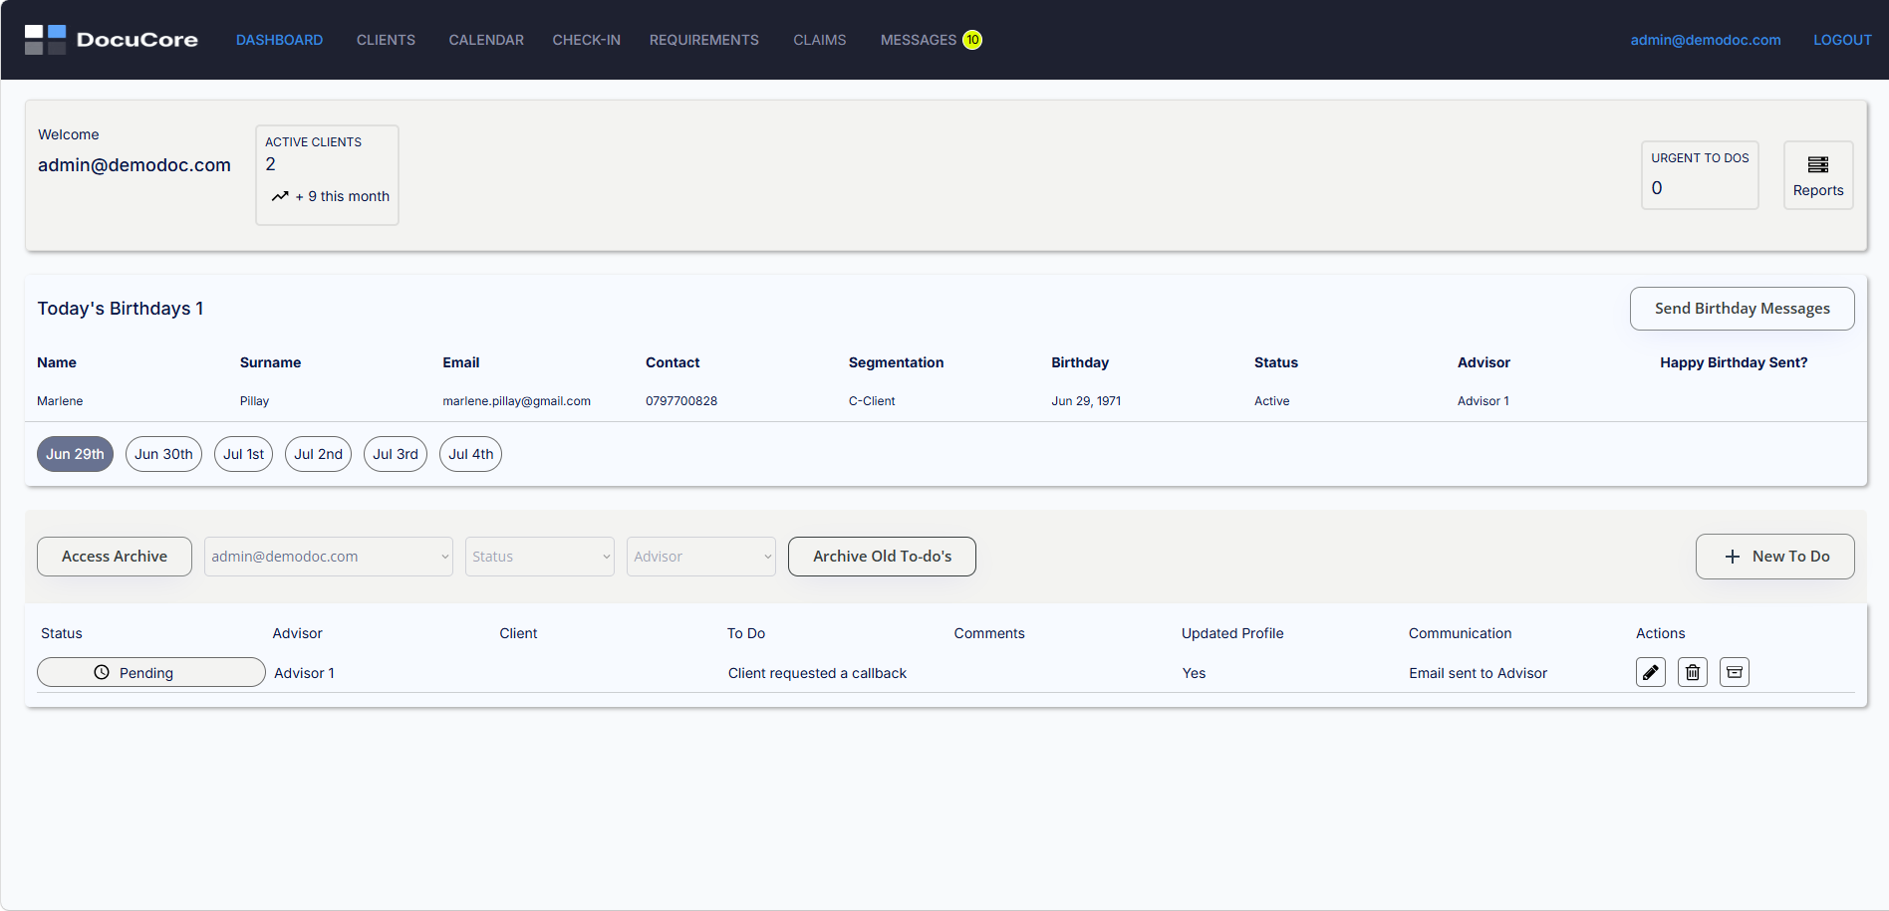Viewport: 1889px width, 911px height.
Task: Click the Segmentation column header
Action: [x=896, y=362]
